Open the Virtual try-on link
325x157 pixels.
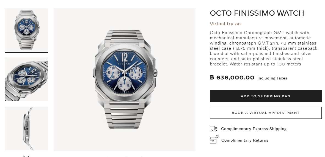click(225, 24)
